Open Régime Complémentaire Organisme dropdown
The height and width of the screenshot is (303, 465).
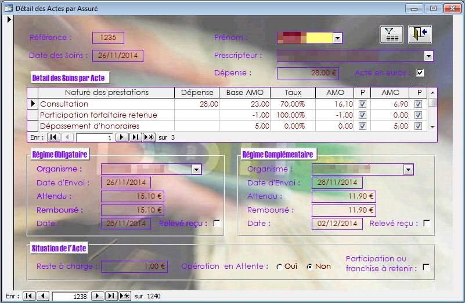[408, 170]
